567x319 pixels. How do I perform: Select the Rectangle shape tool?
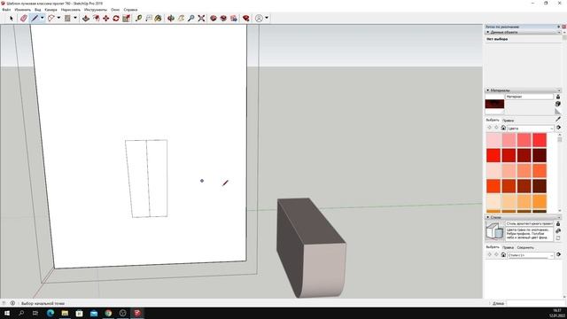[67, 18]
